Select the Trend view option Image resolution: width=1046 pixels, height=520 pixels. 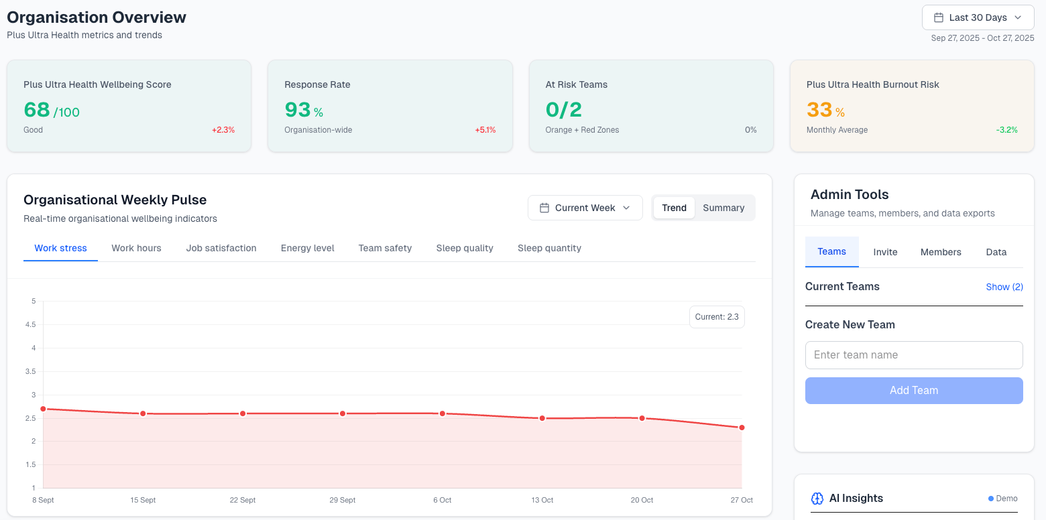[x=674, y=208]
